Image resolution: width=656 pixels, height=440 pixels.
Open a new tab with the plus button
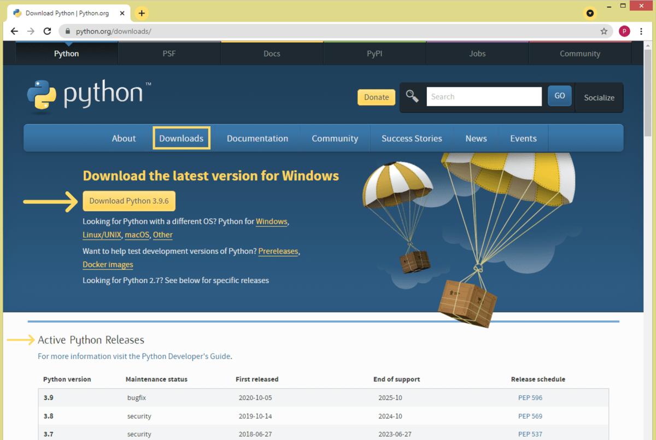coord(142,13)
